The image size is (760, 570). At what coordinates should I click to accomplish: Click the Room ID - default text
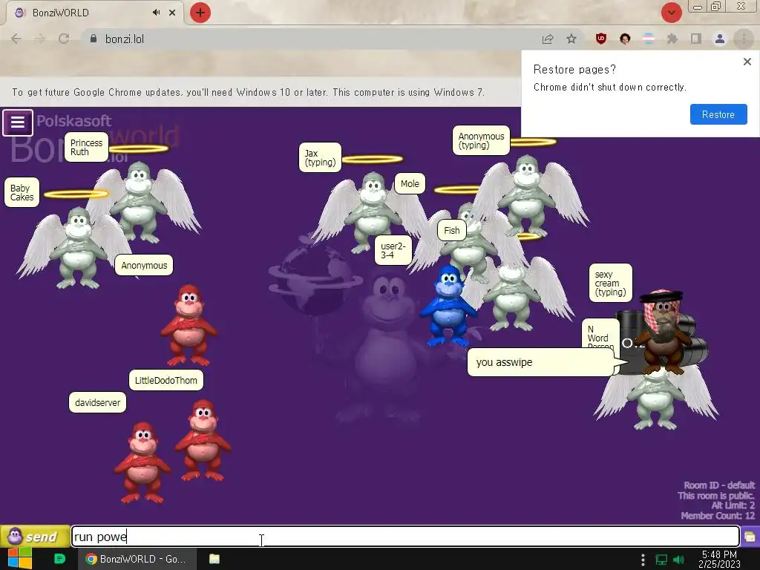click(719, 485)
